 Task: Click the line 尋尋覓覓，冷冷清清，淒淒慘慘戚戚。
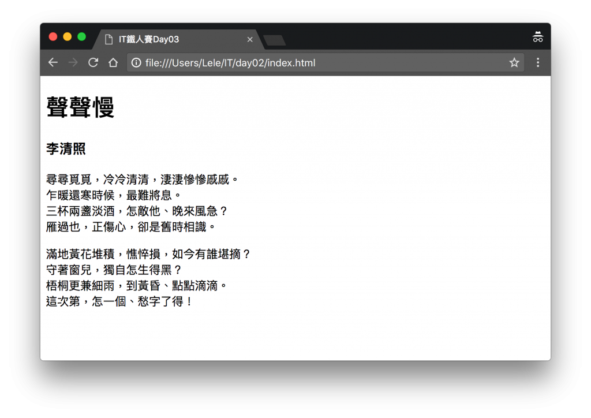143,180
